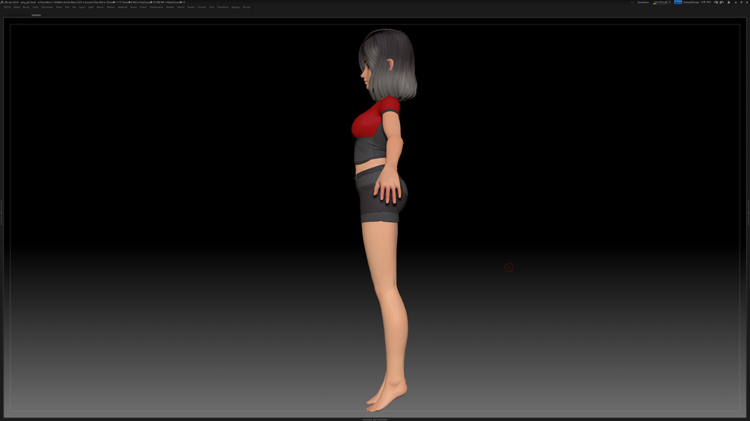
Task: Open the Edit menu
Action: (67, 7)
